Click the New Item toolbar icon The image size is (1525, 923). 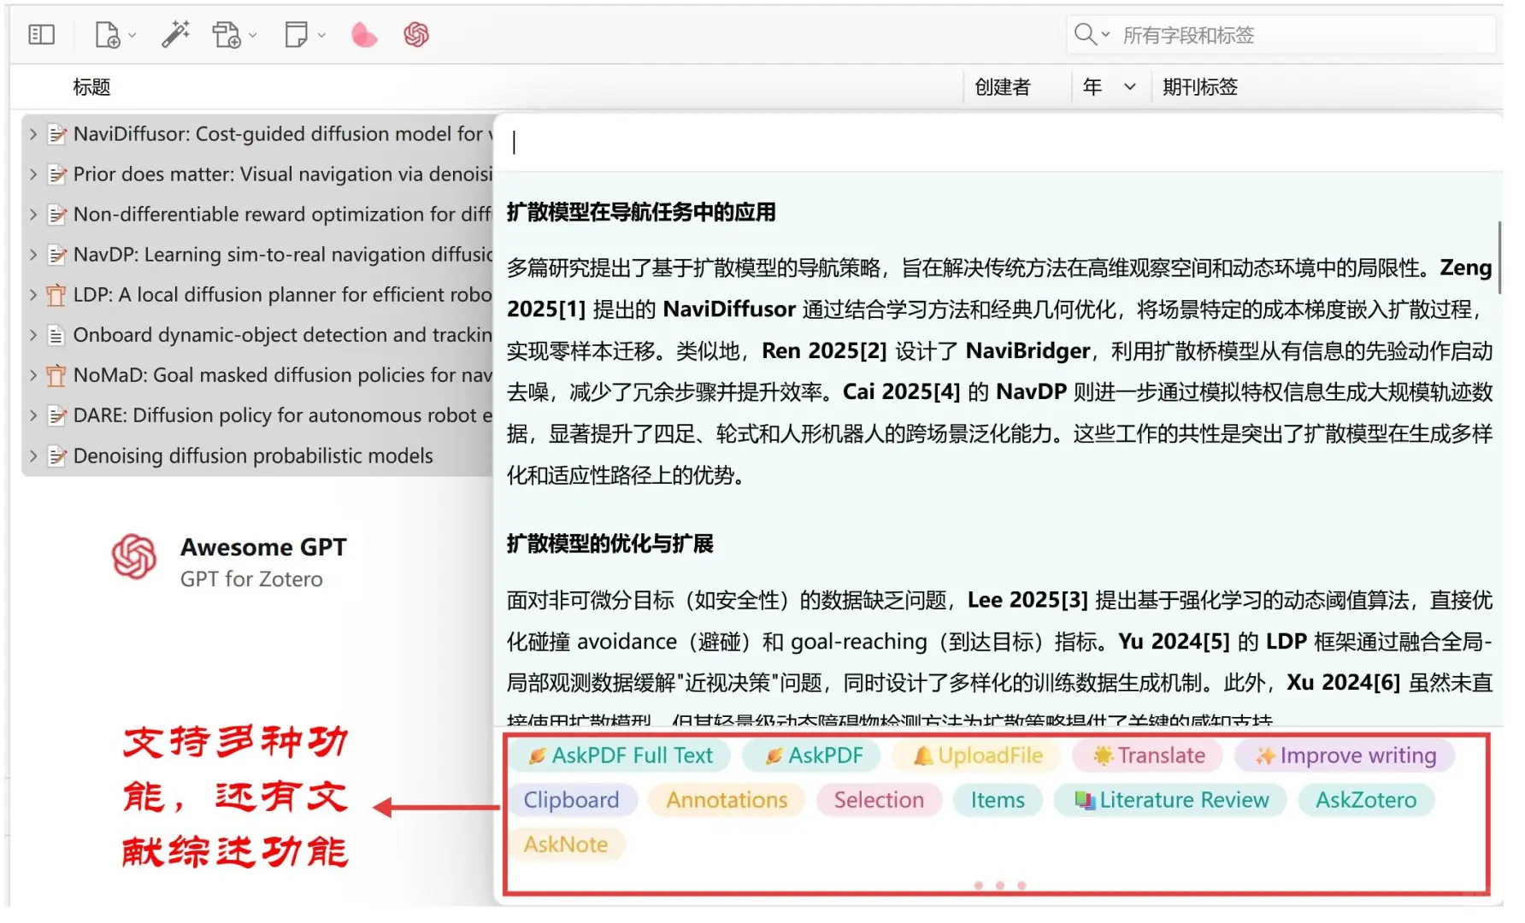(x=108, y=34)
